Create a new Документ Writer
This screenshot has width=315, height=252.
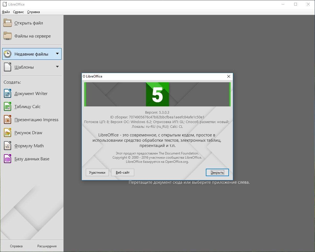pyautogui.click(x=31, y=93)
